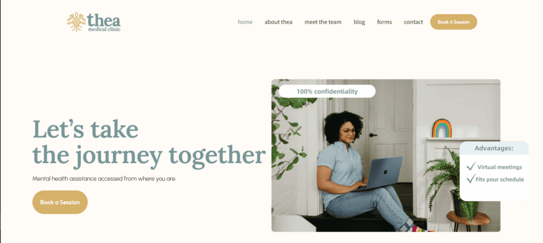543x243 pixels.
Task: Open the home menu item
Action: (x=245, y=22)
